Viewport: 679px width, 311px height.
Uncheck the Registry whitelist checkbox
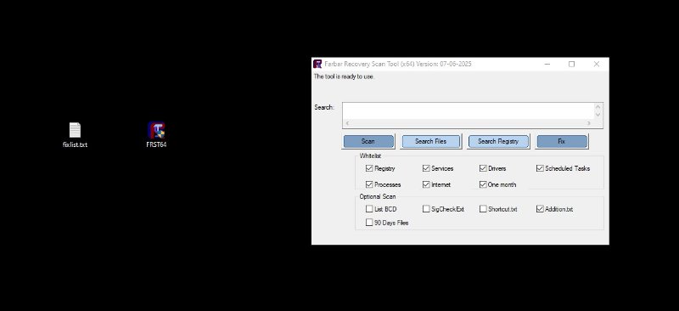click(x=369, y=168)
